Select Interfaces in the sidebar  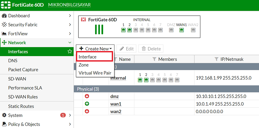pyautogui.click(x=37, y=52)
